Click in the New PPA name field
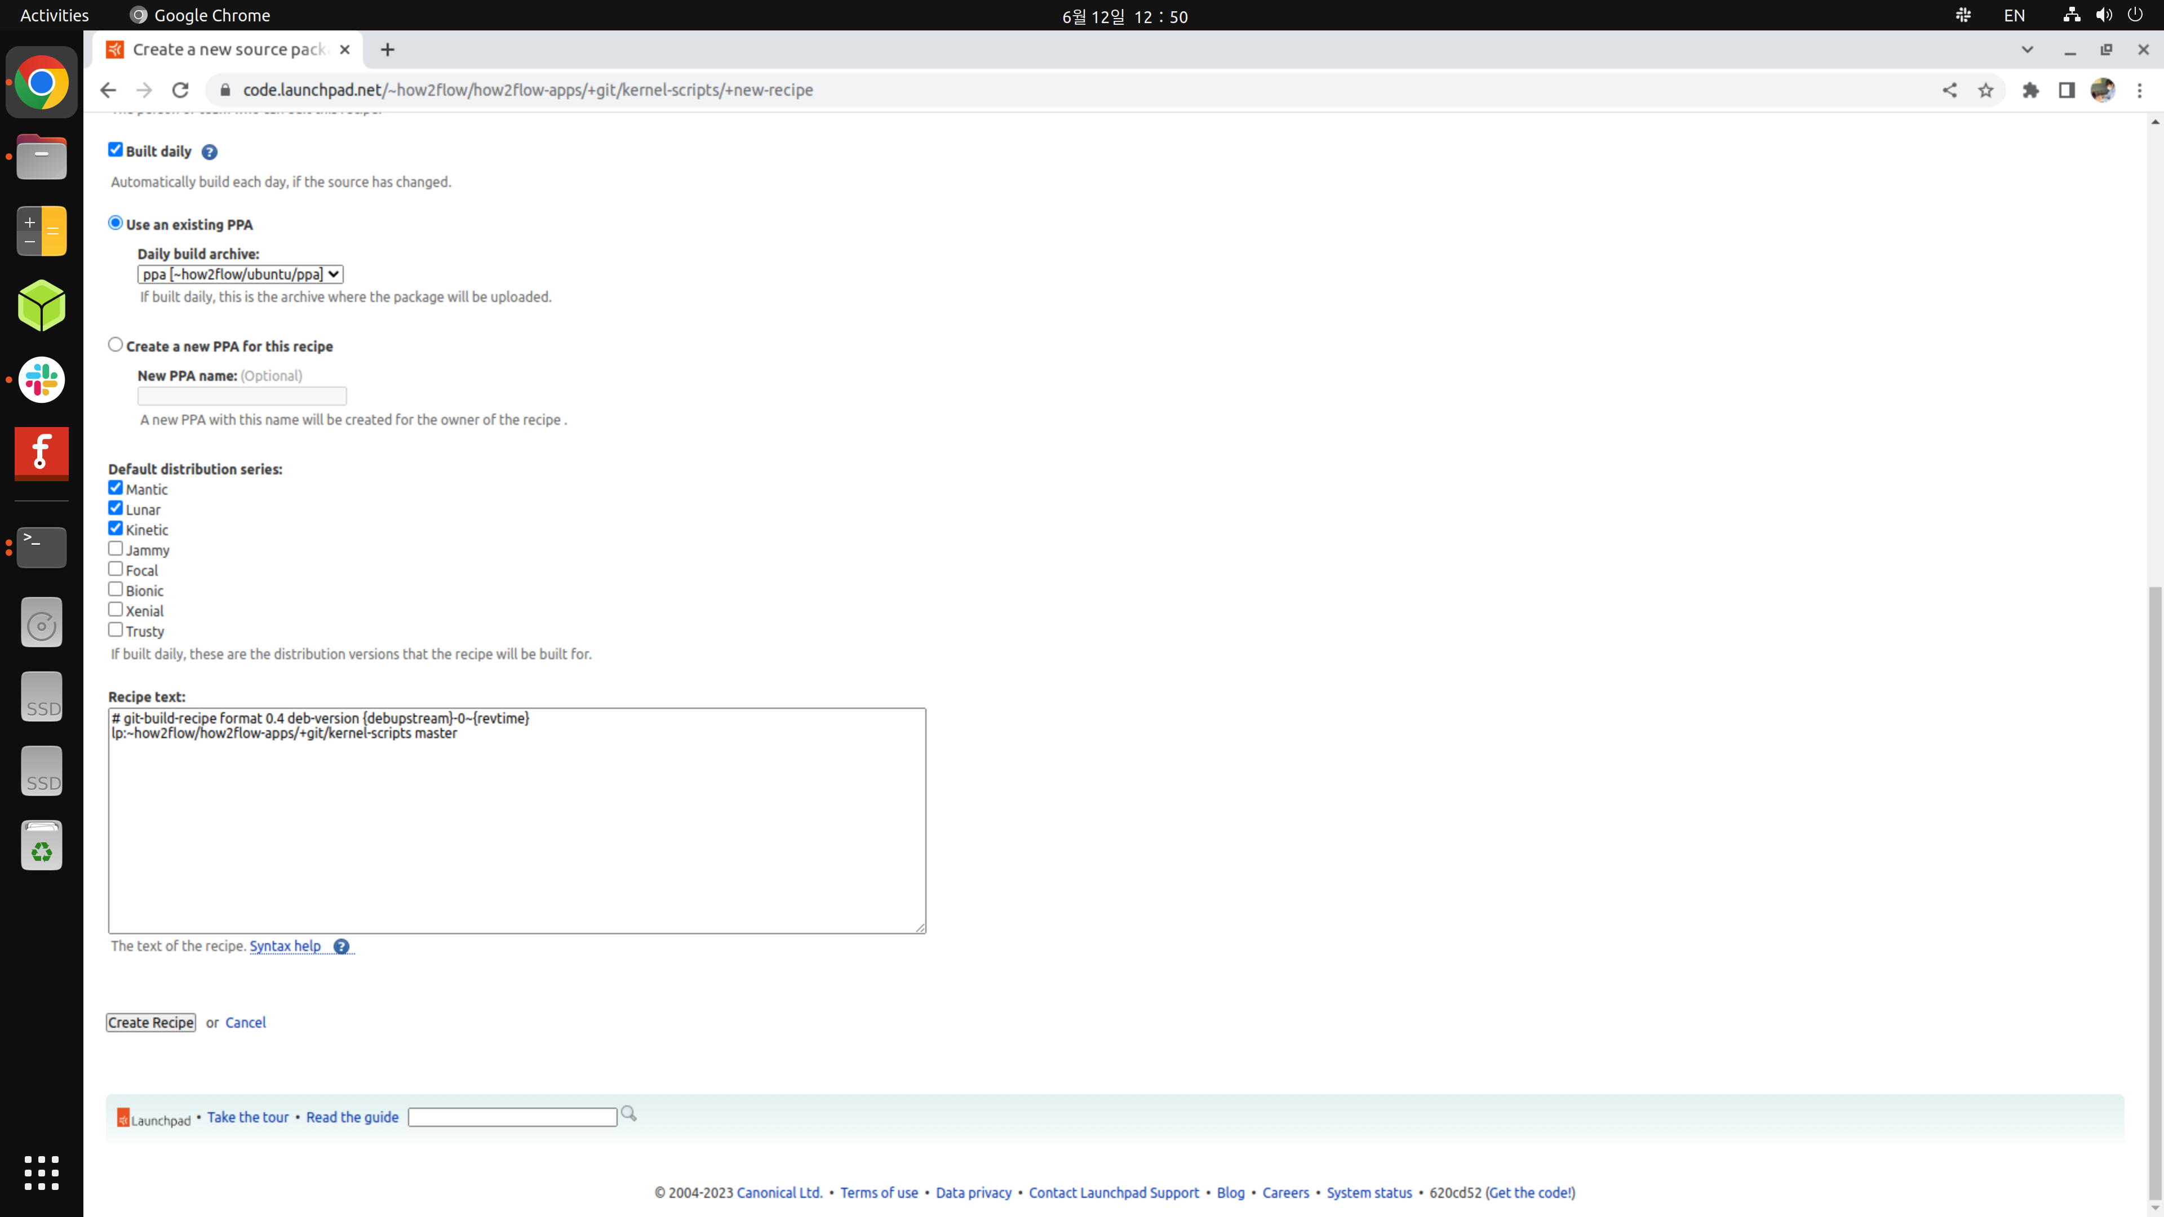 click(242, 396)
